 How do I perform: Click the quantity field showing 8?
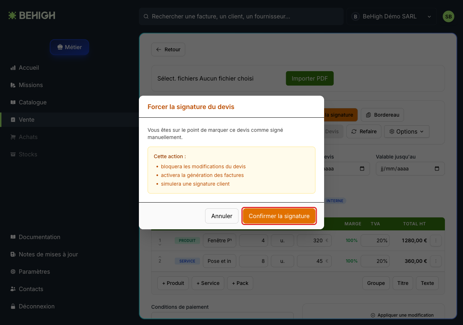254,261
